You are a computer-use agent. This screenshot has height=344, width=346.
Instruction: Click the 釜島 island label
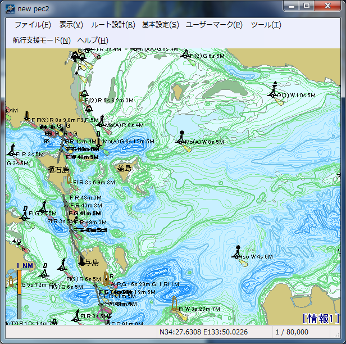124,169
